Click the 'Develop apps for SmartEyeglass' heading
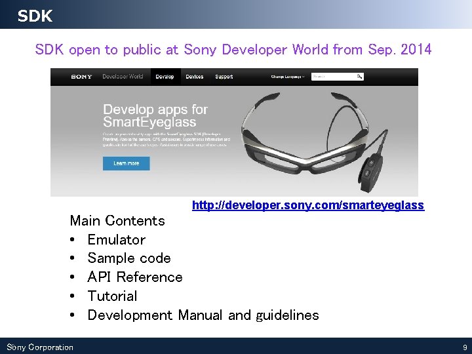The image size is (472, 354). (x=155, y=115)
